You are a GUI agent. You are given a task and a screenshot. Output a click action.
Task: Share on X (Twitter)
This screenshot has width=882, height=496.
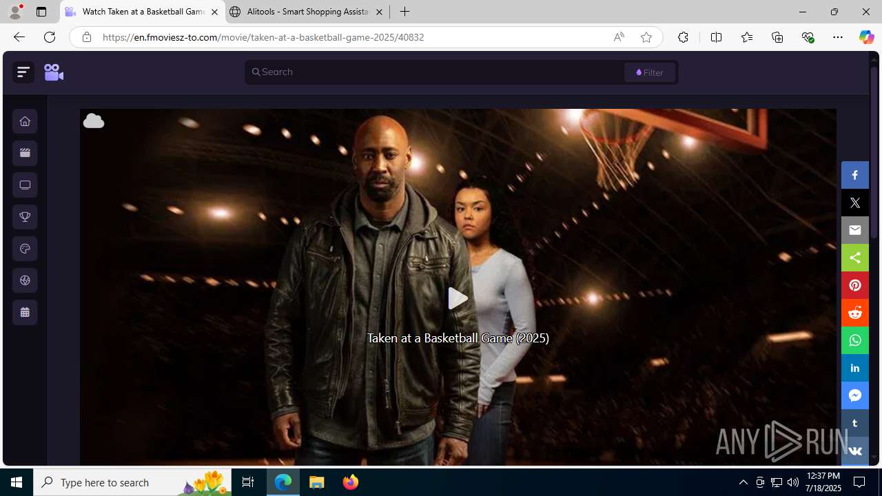coord(855,203)
